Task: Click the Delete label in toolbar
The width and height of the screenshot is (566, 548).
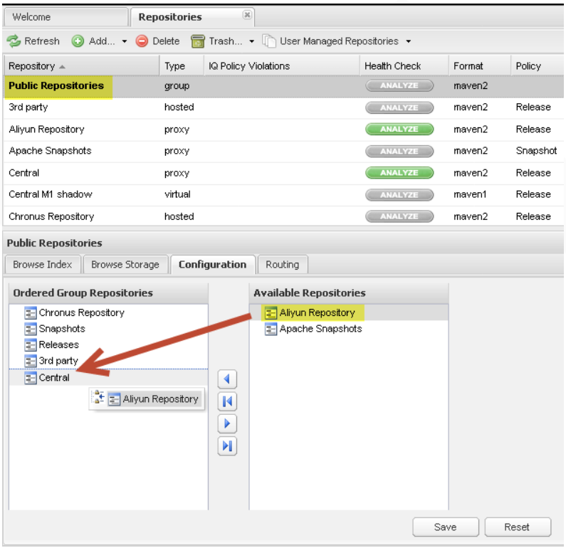Action: [x=166, y=41]
